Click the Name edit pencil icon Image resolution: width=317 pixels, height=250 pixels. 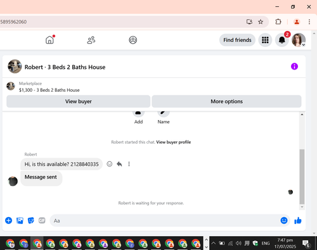pyautogui.click(x=164, y=113)
